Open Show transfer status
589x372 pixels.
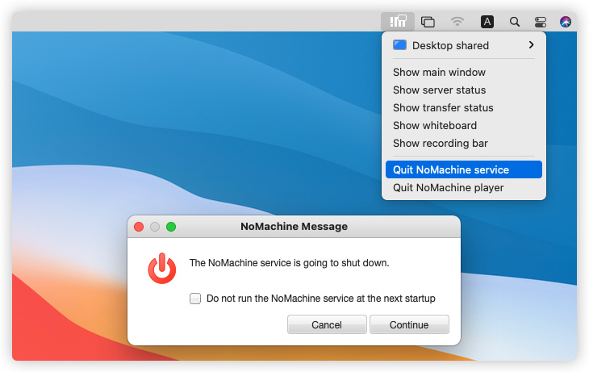tap(443, 107)
